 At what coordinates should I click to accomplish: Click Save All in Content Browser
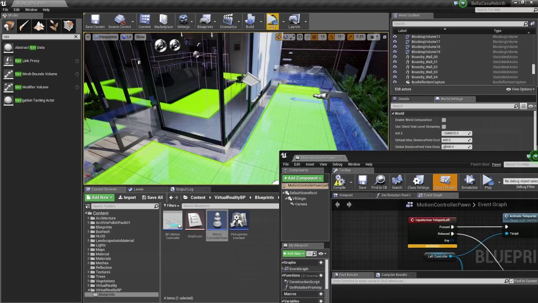tap(152, 197)
